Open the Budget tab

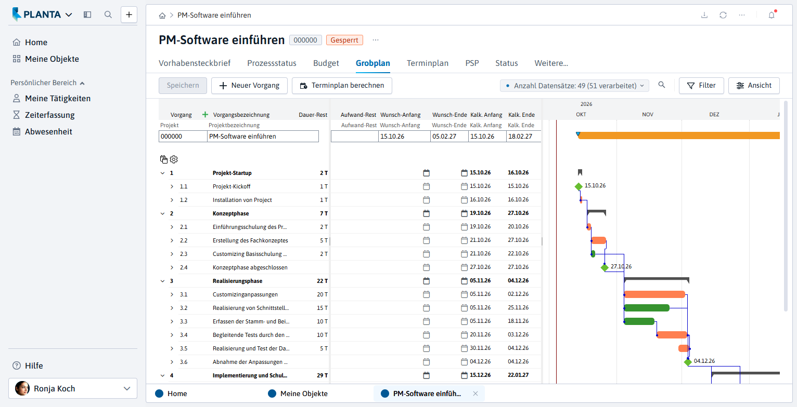point(326,63)
